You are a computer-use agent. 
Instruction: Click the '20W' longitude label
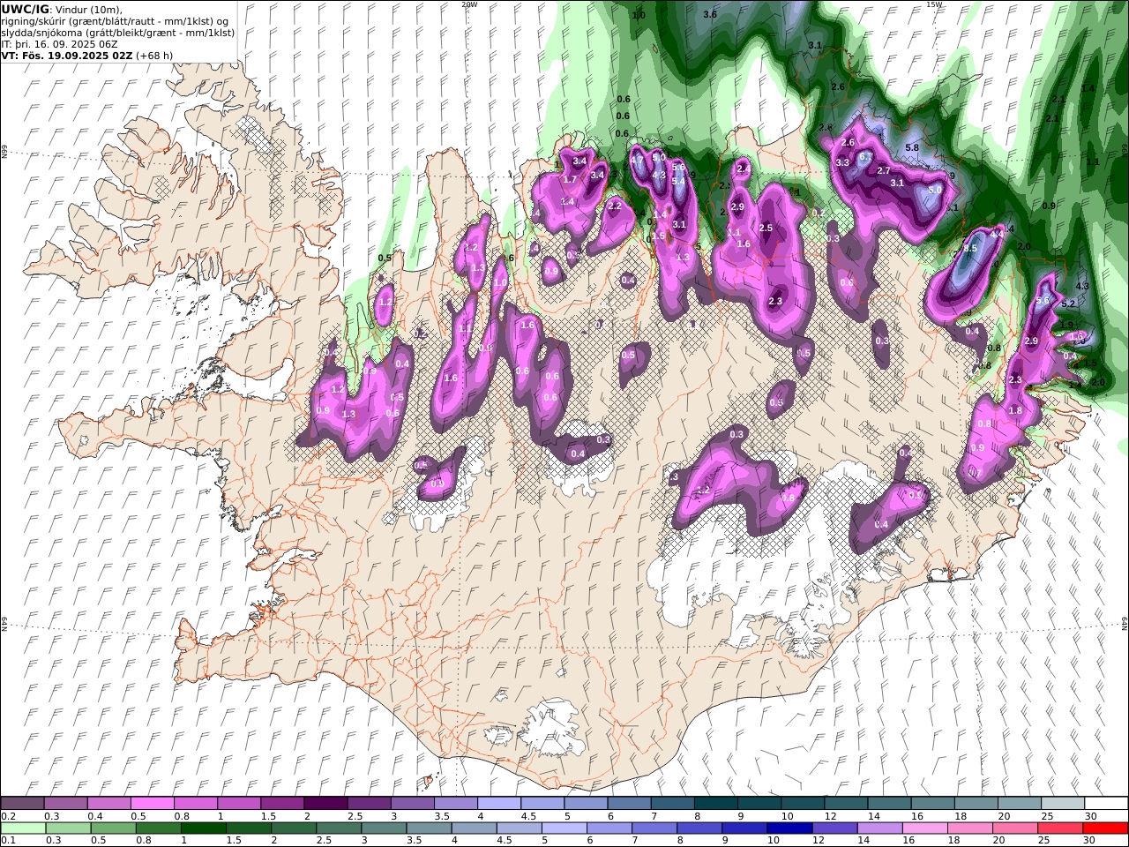click(469, 4)
